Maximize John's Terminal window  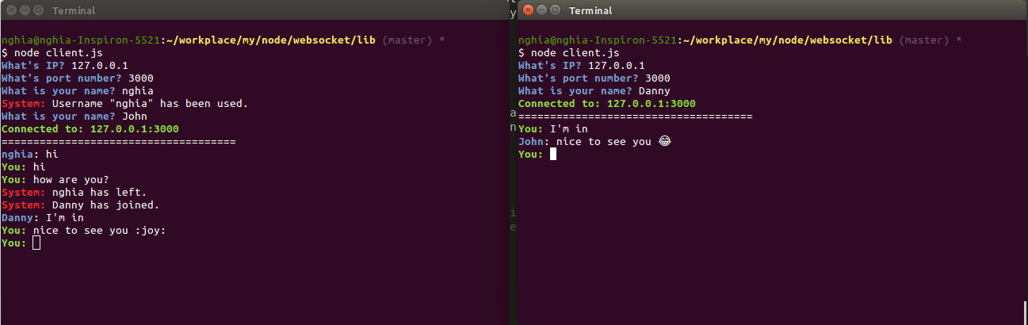37,10
